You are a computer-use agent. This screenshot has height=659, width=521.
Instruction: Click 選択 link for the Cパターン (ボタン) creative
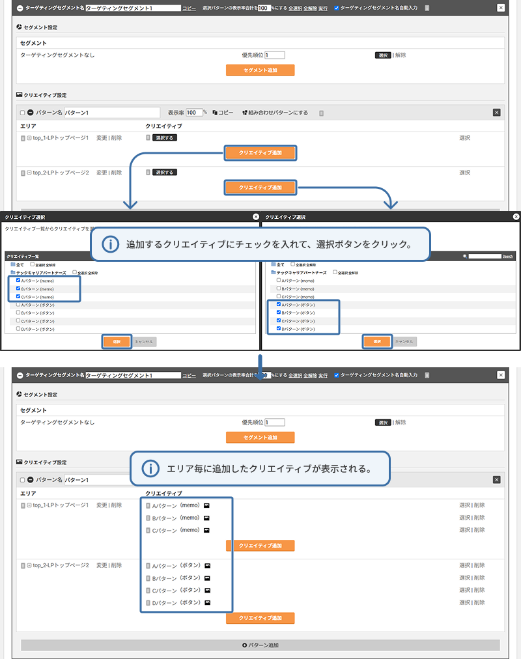(x=465, y=590)
